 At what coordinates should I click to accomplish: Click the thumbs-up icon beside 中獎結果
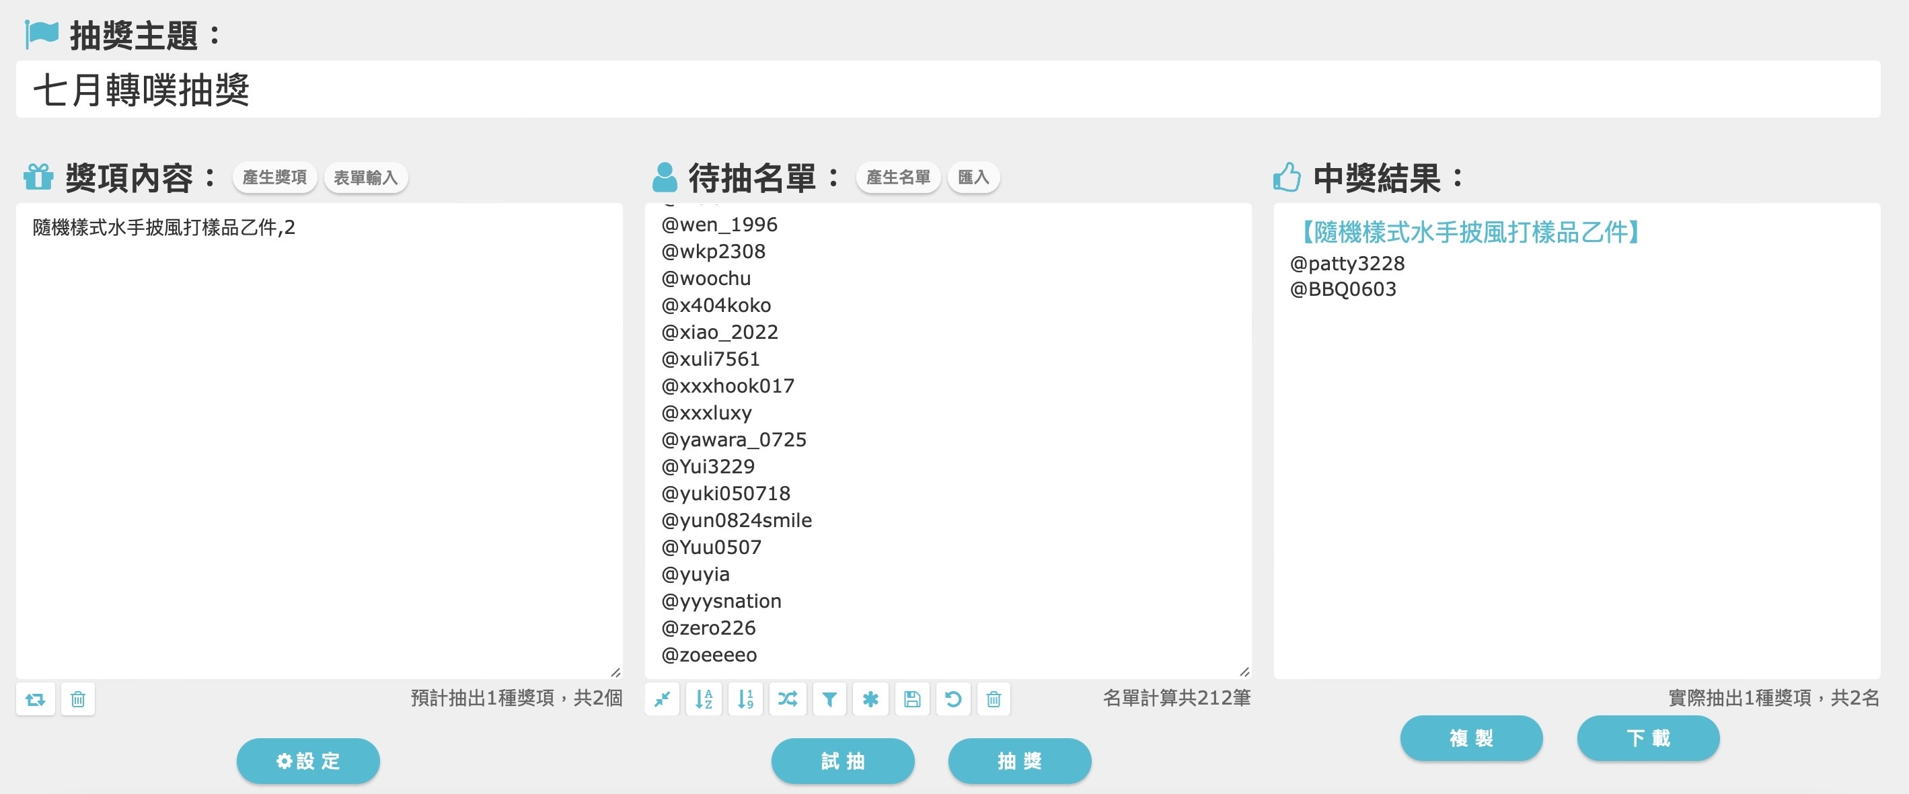(1287, 177)
